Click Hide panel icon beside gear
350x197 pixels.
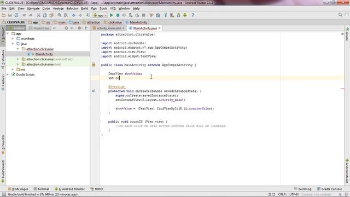pos(86,28)
